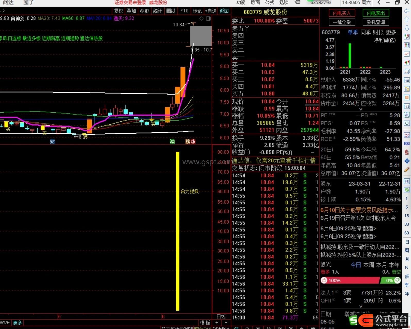
Task: Open the multi-window layout sidebar icon
Action: tap(407, 71)
